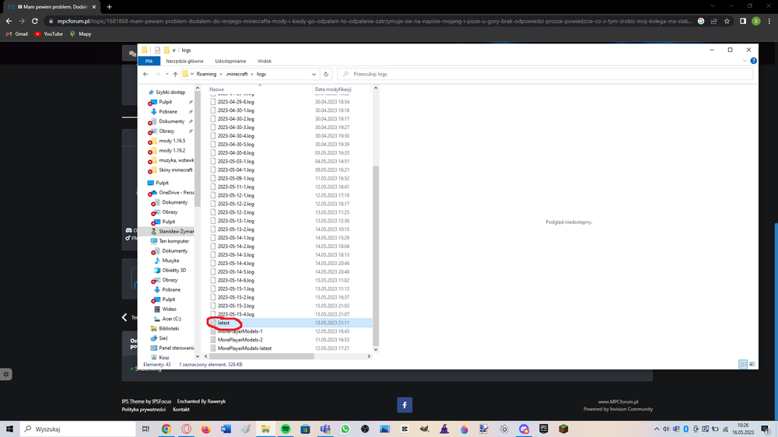Expand chevron after .minecraft in path
The width and height of the screenshot is (778, 437).
[252, 74]
